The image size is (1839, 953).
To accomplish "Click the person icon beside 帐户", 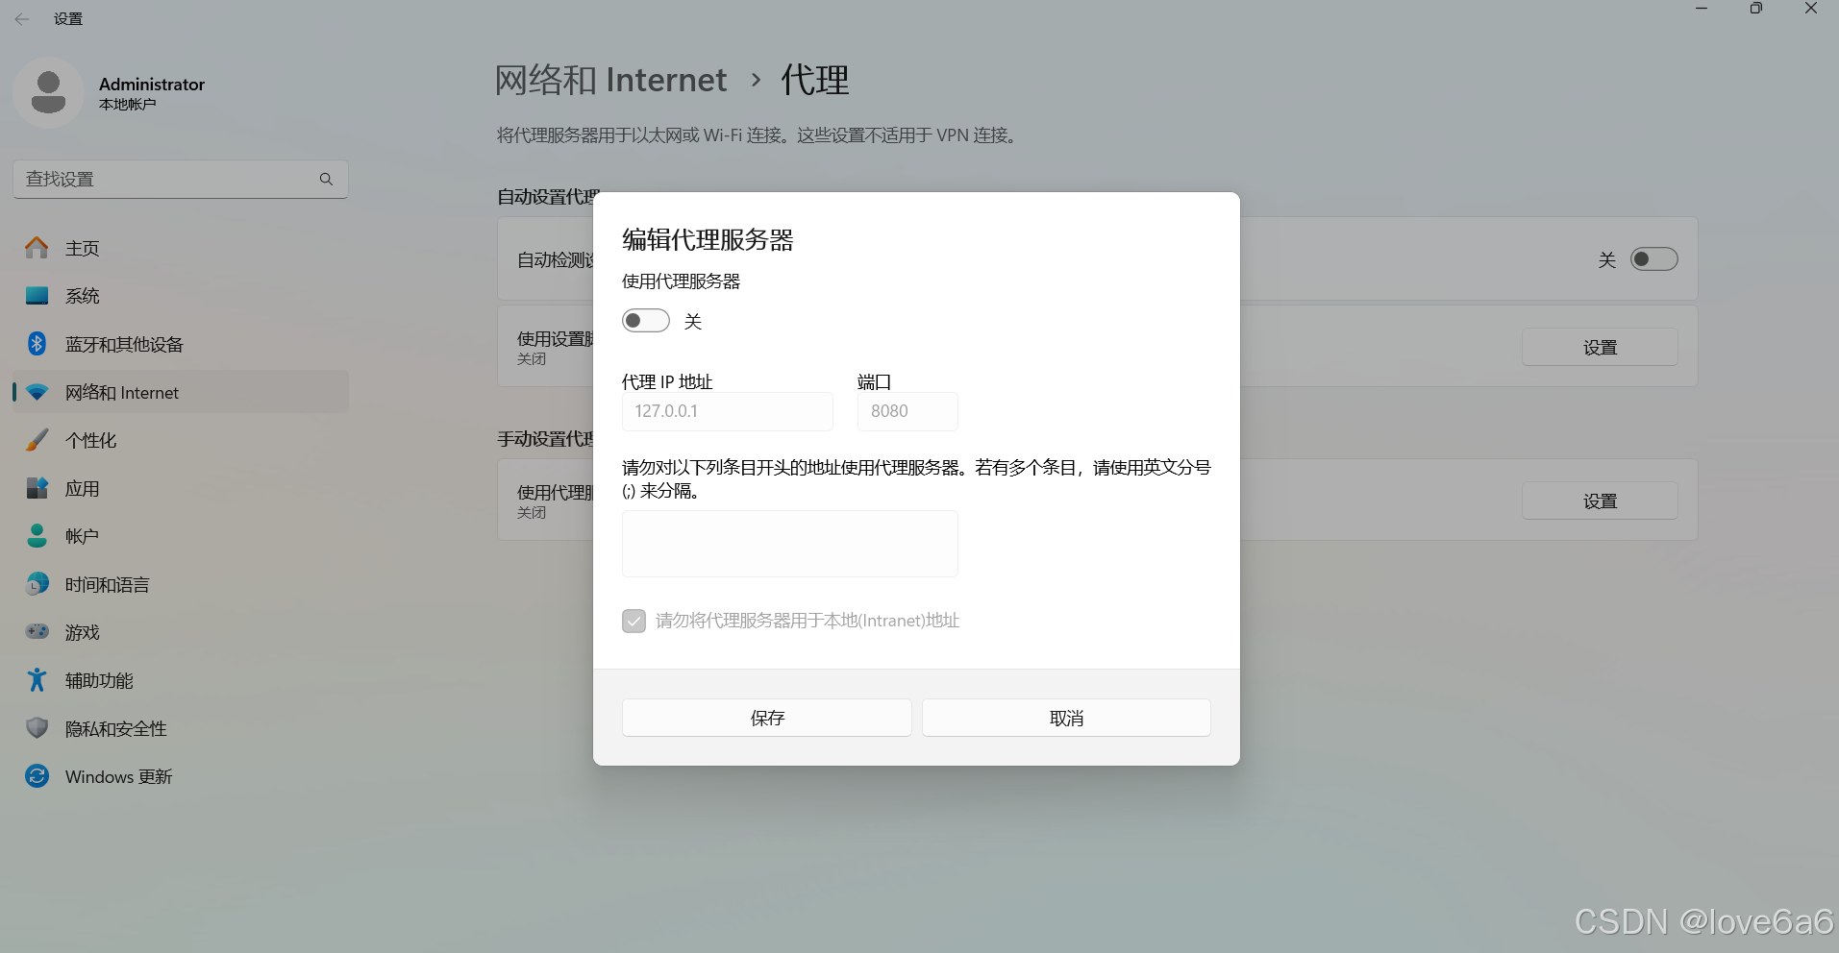I will click(37, 536).
